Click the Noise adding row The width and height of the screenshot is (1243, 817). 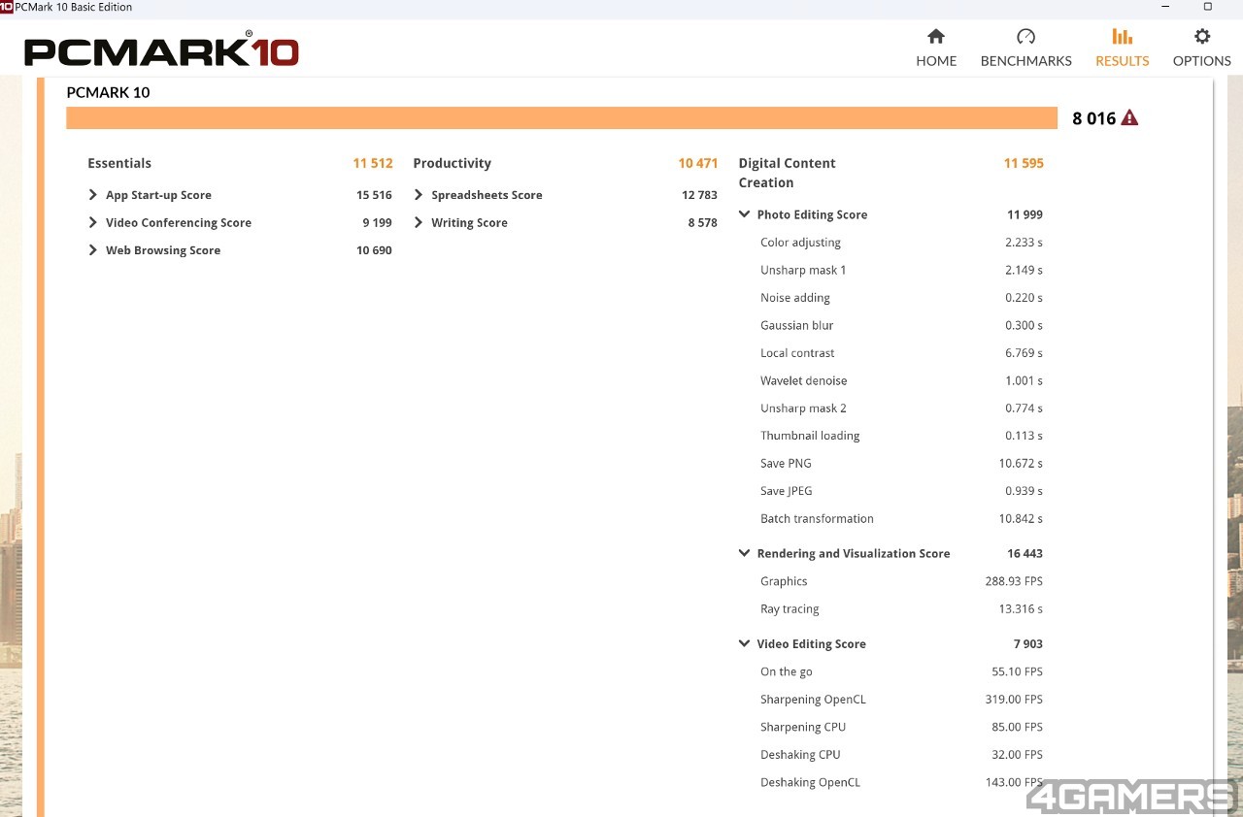[x=901, y=298]
